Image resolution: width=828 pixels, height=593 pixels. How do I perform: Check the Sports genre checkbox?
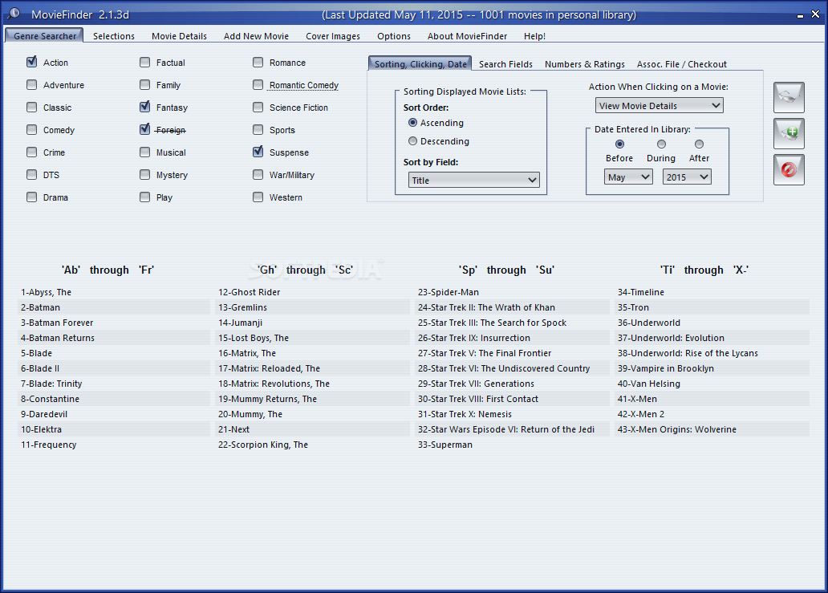tap(258, 129)
